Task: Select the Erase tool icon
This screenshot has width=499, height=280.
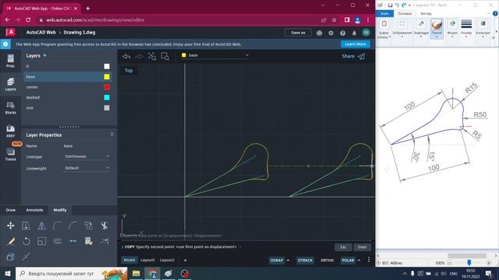Action: click(x=10, y=241)
